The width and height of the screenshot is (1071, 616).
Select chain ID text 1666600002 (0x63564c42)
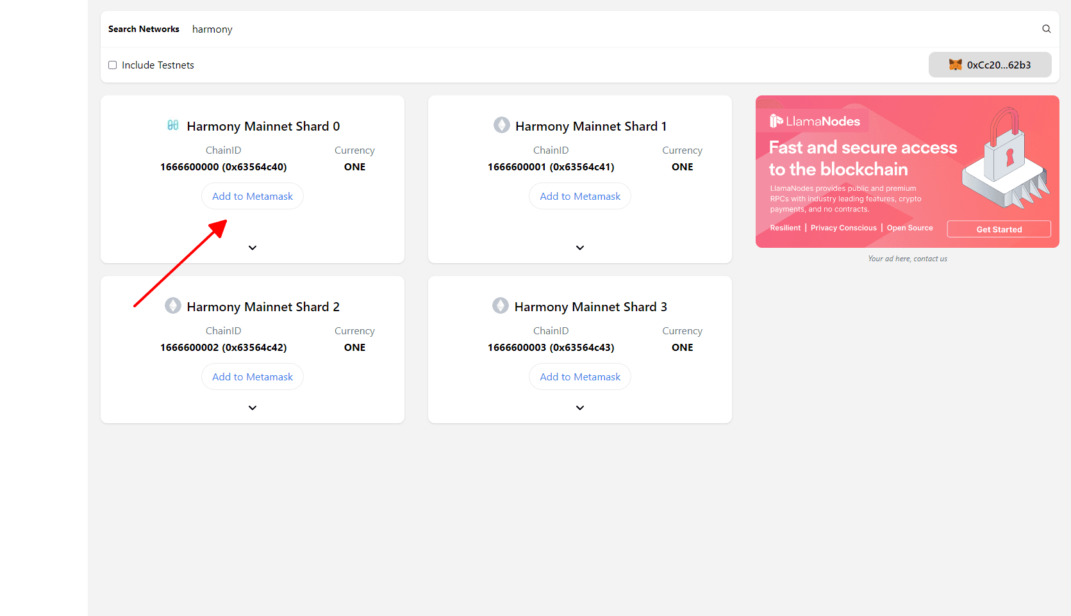224,348
